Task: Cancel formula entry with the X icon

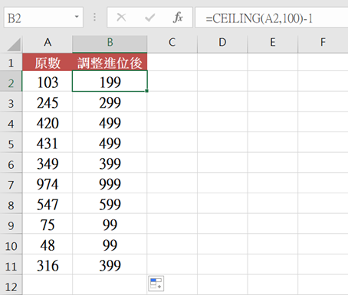Action: (x=121, y=18)
